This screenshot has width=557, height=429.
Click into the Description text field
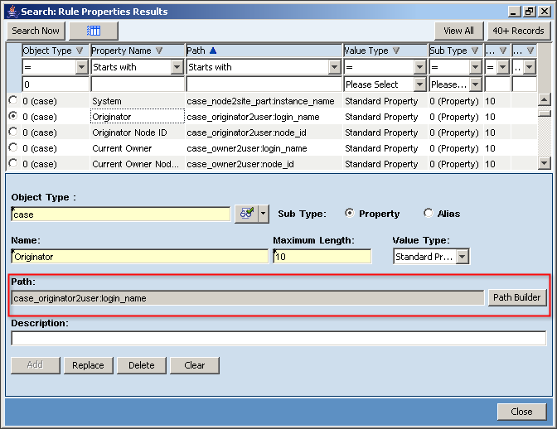[x=278, y=338]
